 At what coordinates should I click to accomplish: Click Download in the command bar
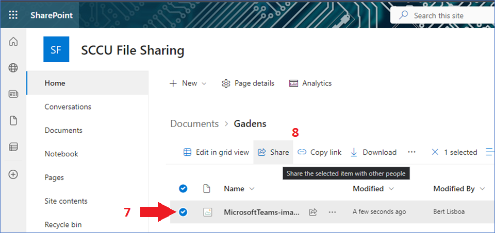click(373, 152)
